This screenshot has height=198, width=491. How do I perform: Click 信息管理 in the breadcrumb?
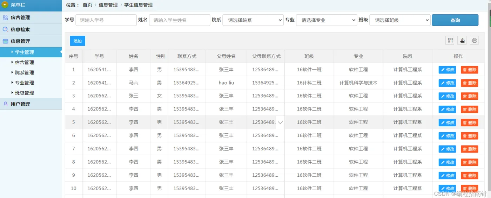(x=108, y=5)
